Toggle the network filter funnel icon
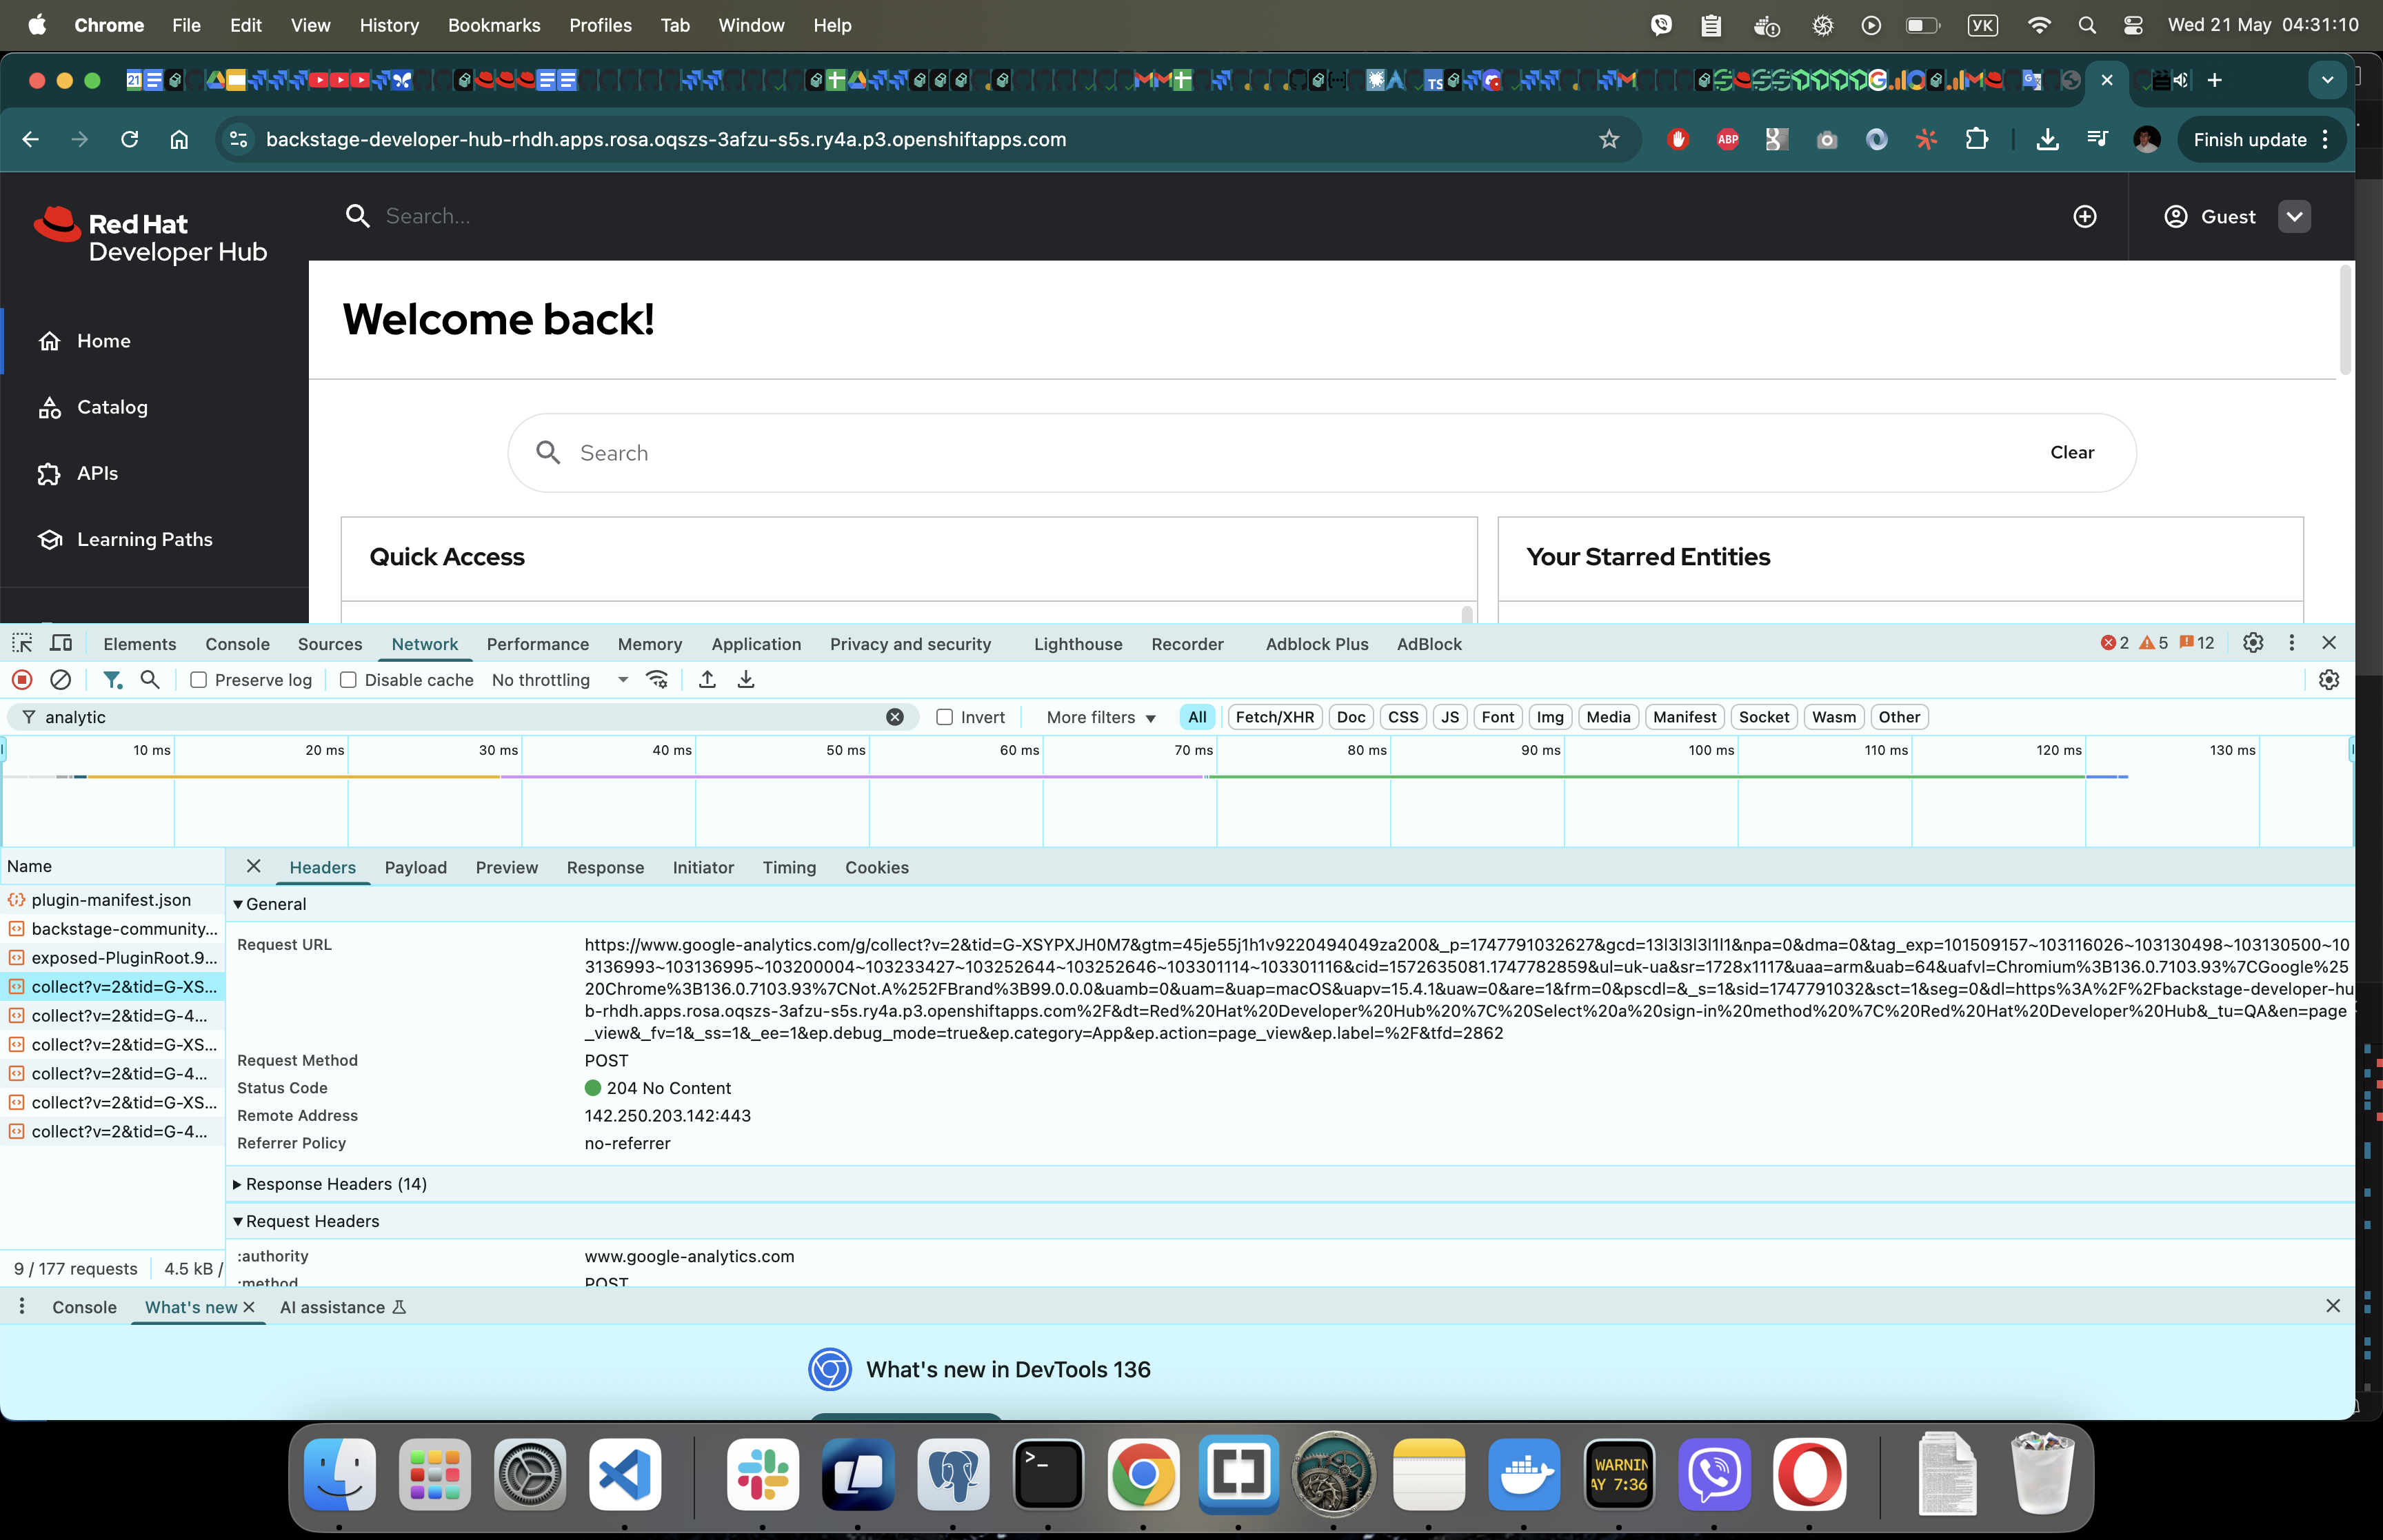Image resolution: width=2383 pixels, height=1540 pixels. [x=112, y=680]
